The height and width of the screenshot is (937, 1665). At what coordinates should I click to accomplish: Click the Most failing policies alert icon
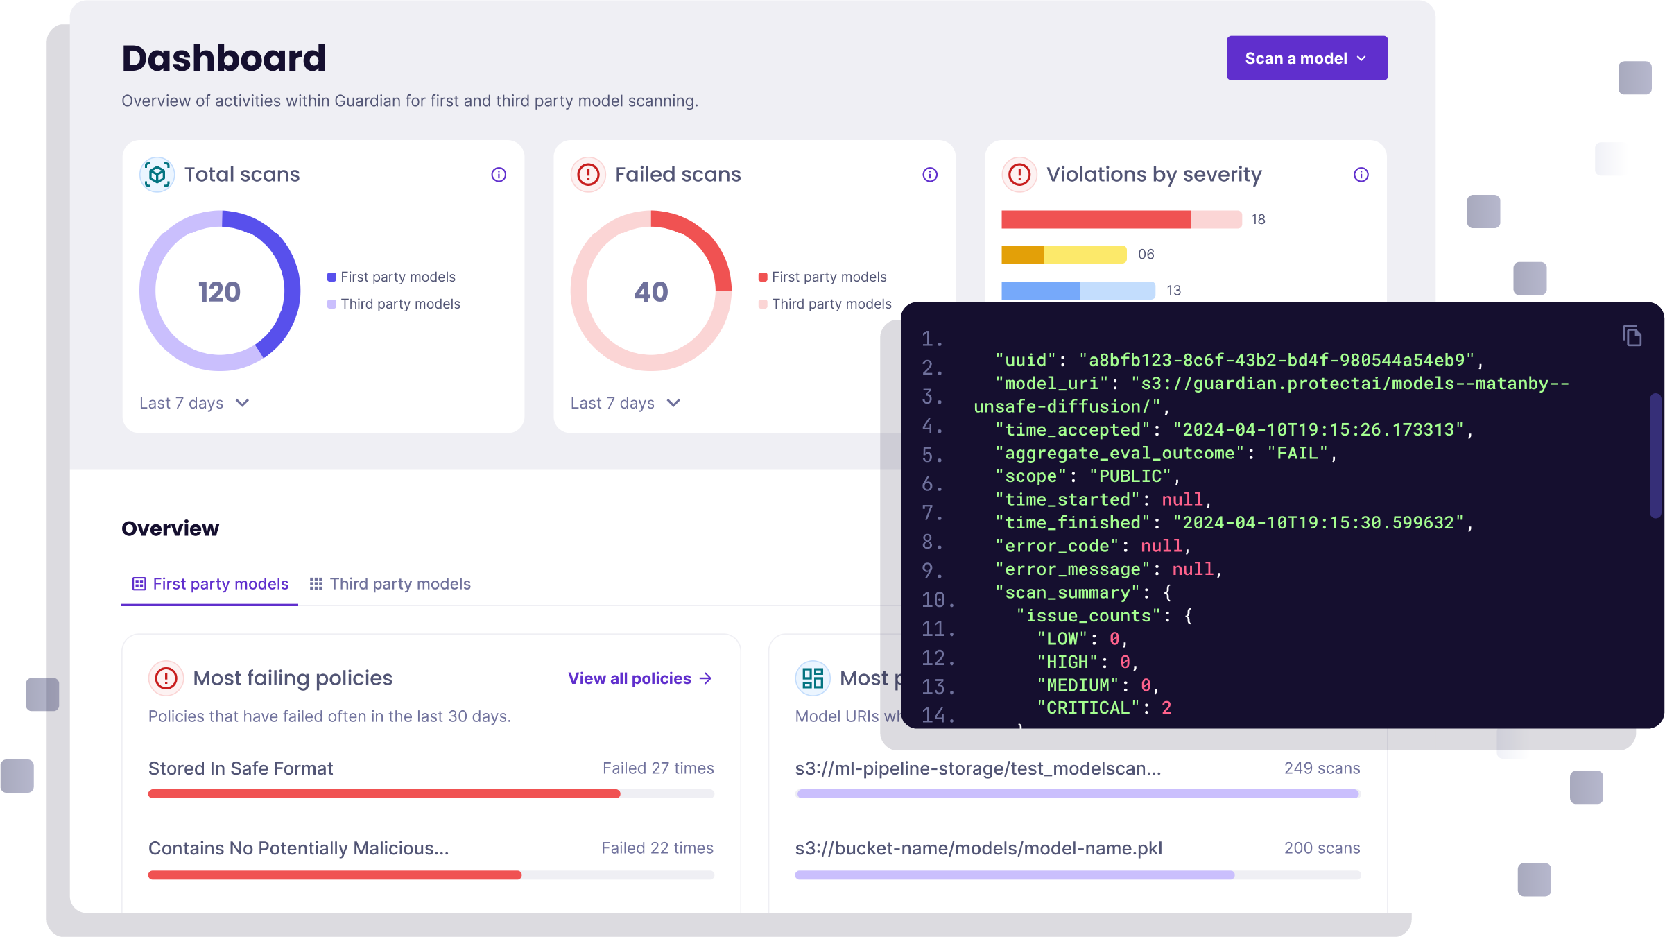click(x=166, y=678)
